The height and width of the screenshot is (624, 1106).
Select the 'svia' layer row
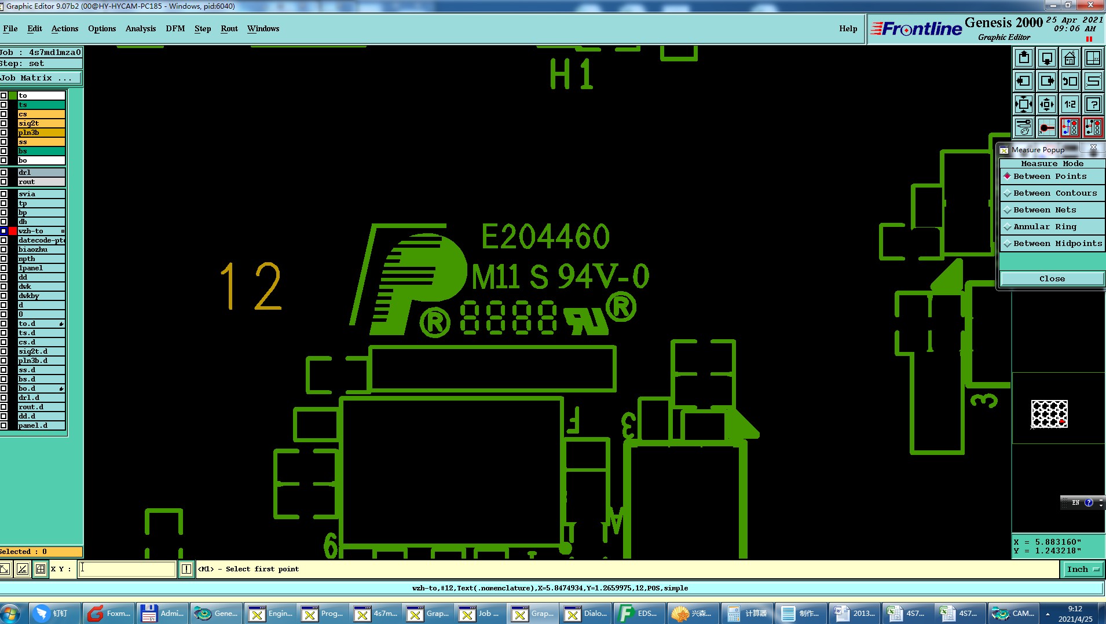pyautogui.click(x=41, y=194)
